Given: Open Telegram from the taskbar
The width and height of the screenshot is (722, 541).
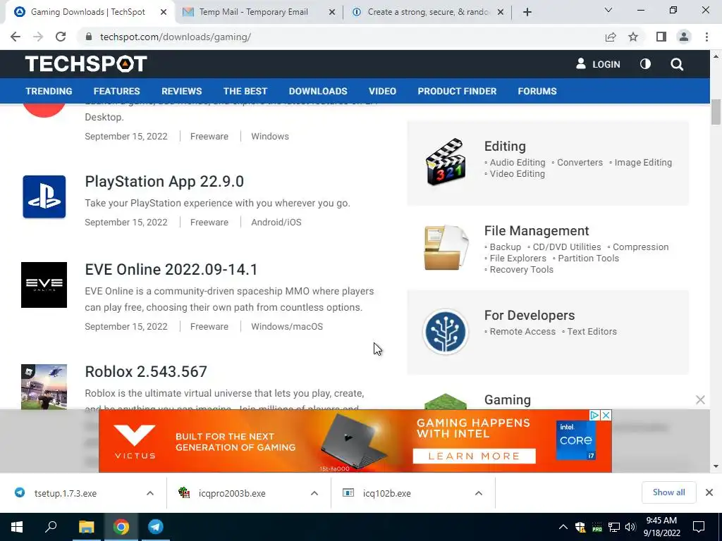Looking at the screenshot, I should coord(156,527).
